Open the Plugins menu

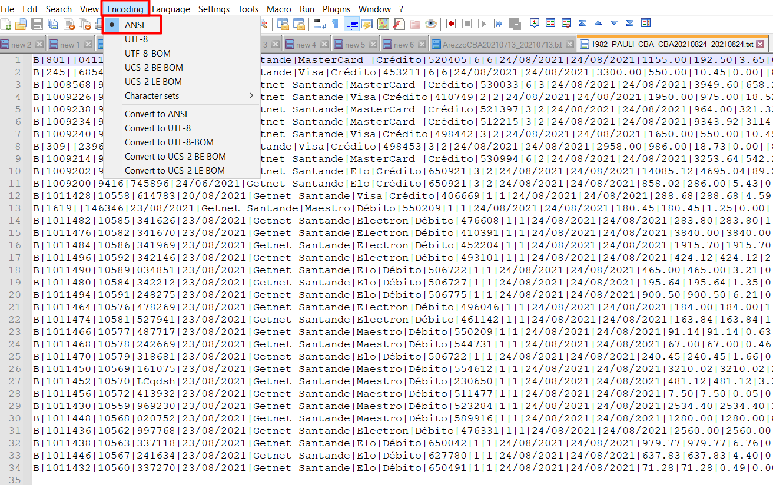tap(337, 9)
